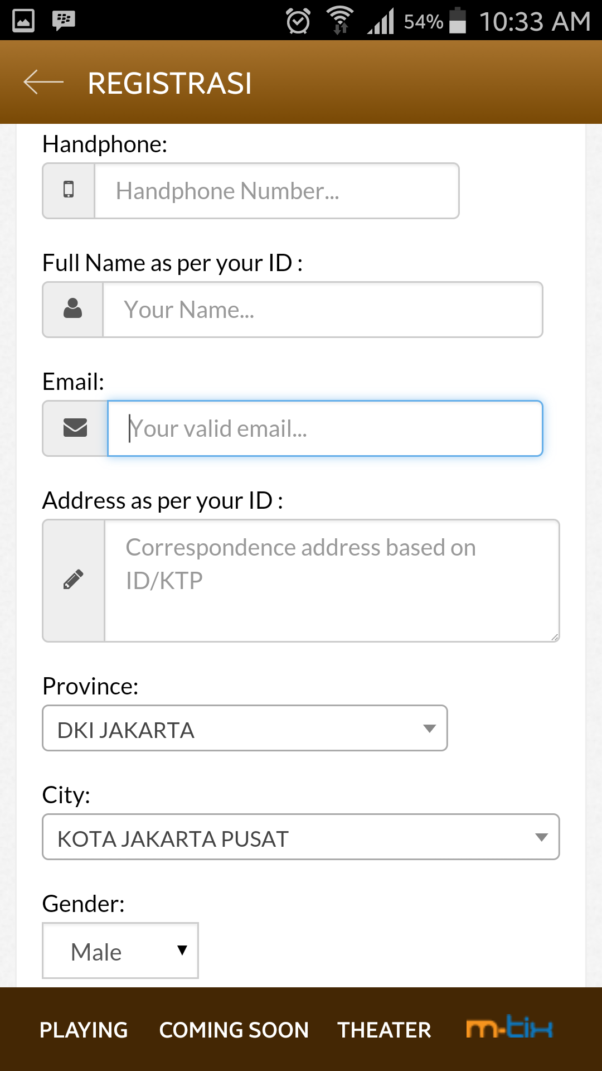Focus the Your Name input field
Viewport: 602px width, 1071px height.
pyautogui.click(x=322, y=310)
